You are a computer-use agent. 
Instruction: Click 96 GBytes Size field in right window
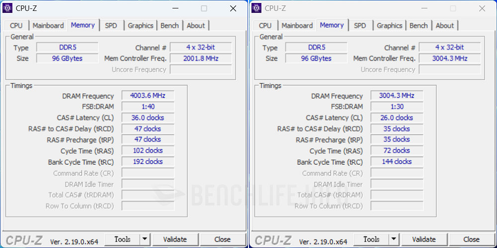point(316,58)
